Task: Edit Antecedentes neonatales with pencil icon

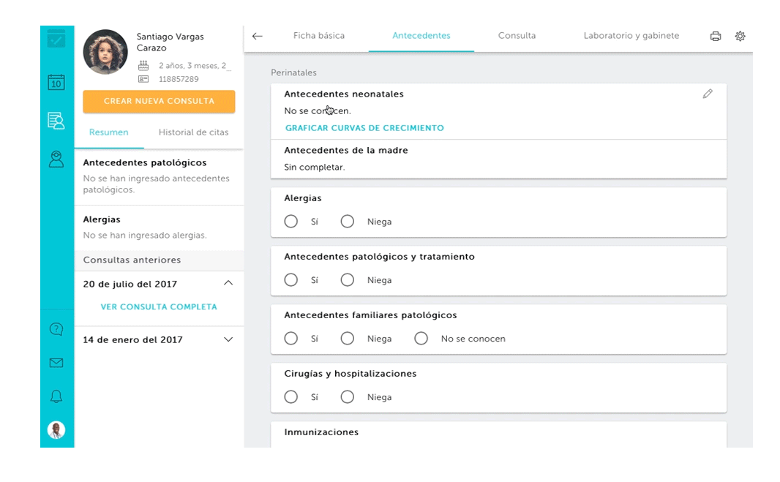Action: 708,94
